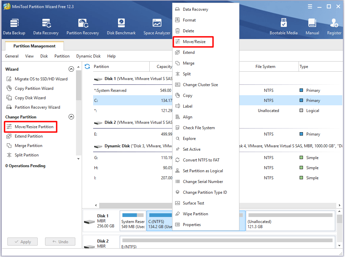Open Partition Recovery Wizard link

[x=37, y=107]
